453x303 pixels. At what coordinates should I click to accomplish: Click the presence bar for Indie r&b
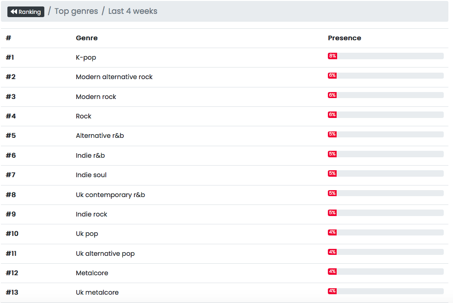(386, 154)
